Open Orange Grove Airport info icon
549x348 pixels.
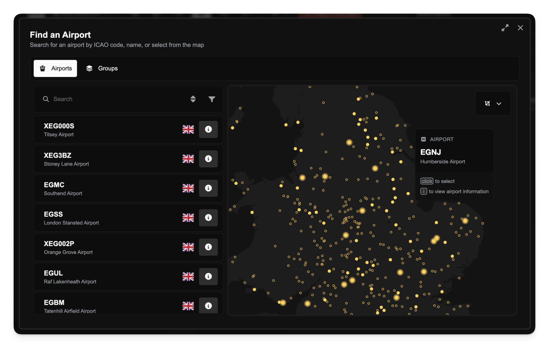tap(208, 247)
